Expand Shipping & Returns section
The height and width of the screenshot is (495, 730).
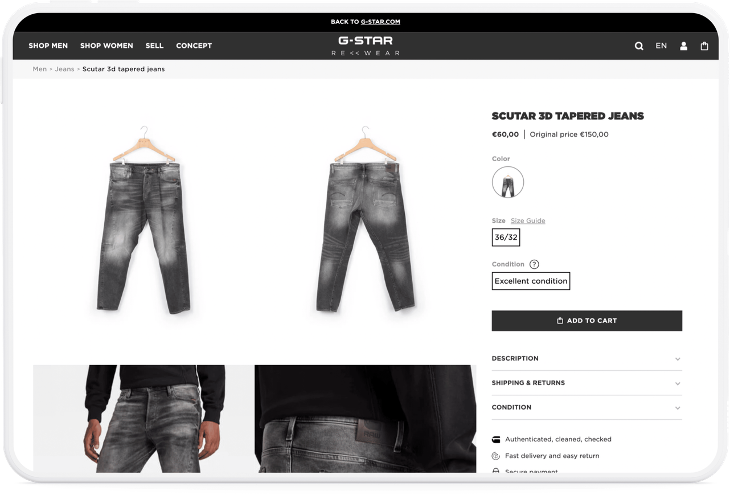(587, 383)
